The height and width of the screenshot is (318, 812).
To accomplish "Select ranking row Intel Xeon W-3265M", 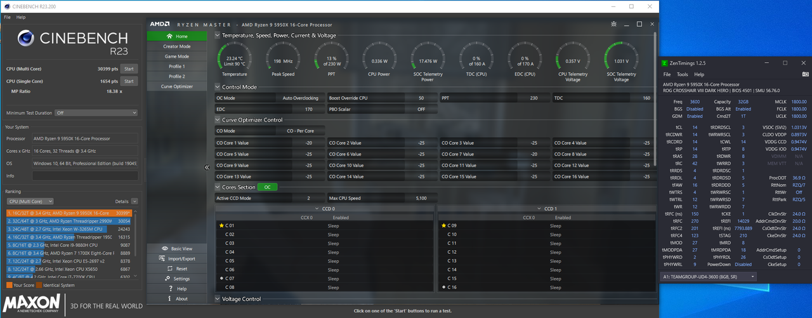I will (x=69, y=229).
